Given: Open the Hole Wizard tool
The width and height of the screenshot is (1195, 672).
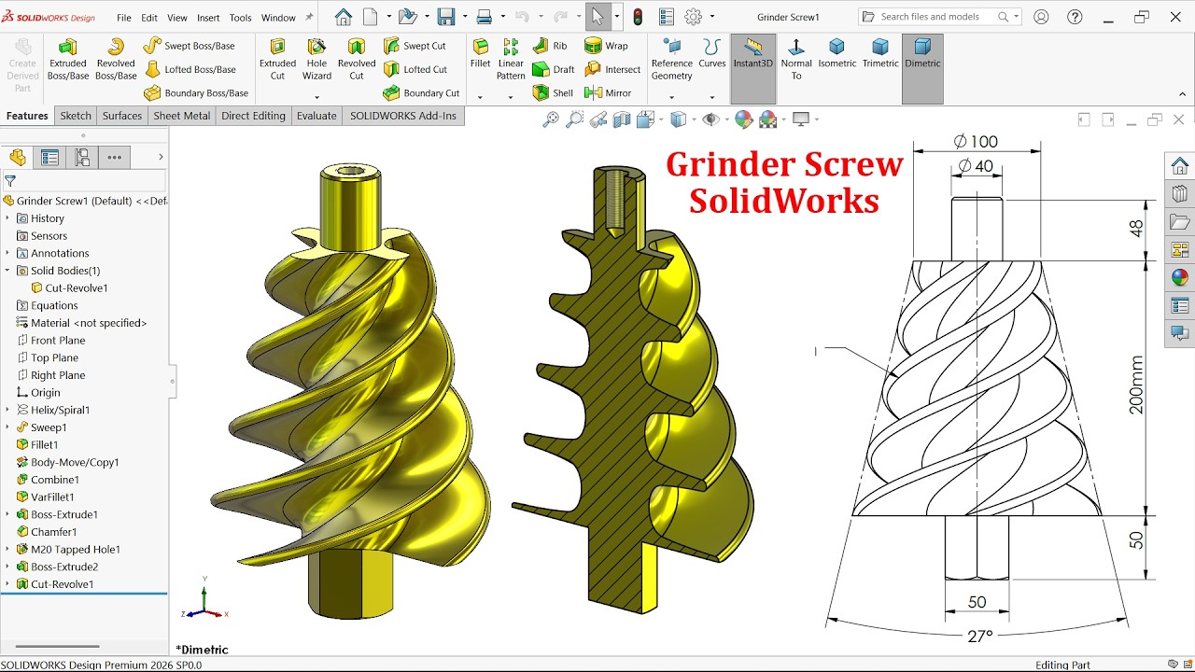Looking at the screenshot, I should coord(316,59).
